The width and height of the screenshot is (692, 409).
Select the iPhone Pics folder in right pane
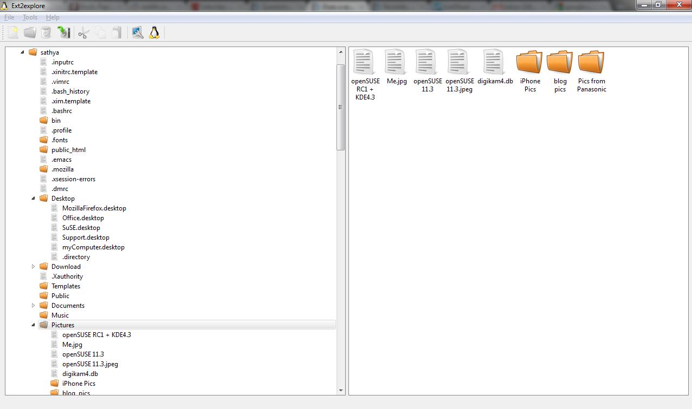(x=529, y=63)
